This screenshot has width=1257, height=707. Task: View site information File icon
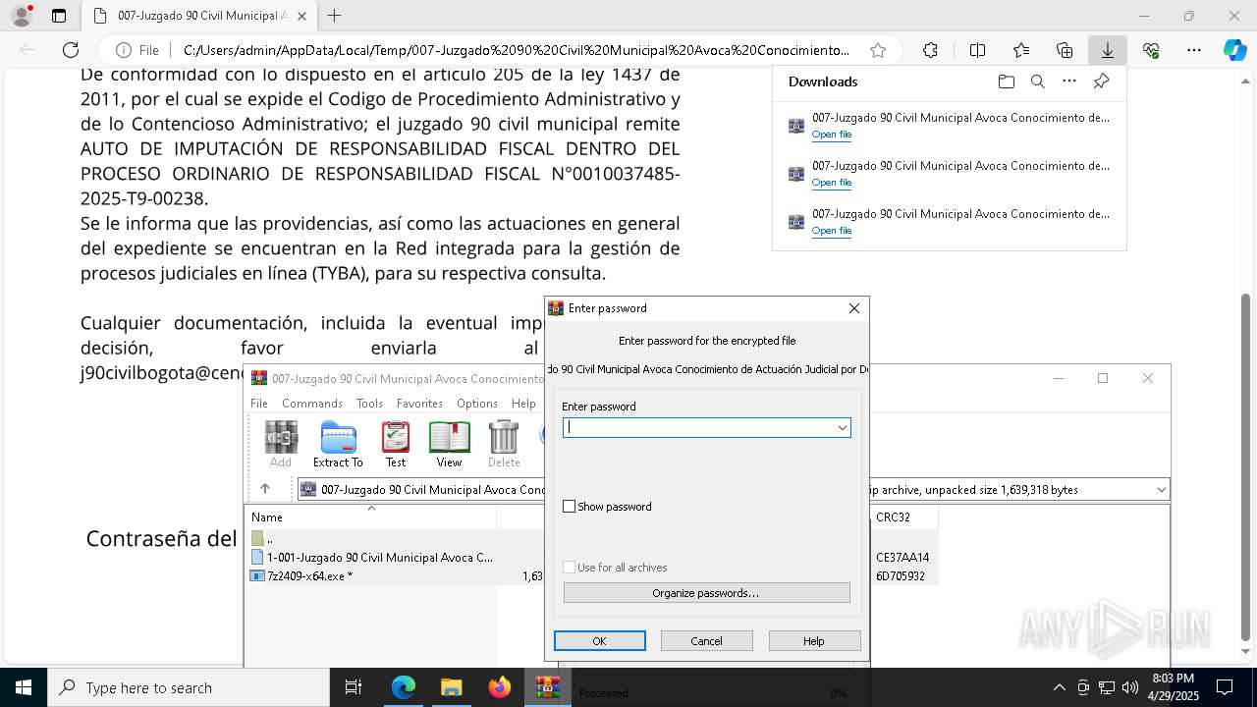point(137,50)
